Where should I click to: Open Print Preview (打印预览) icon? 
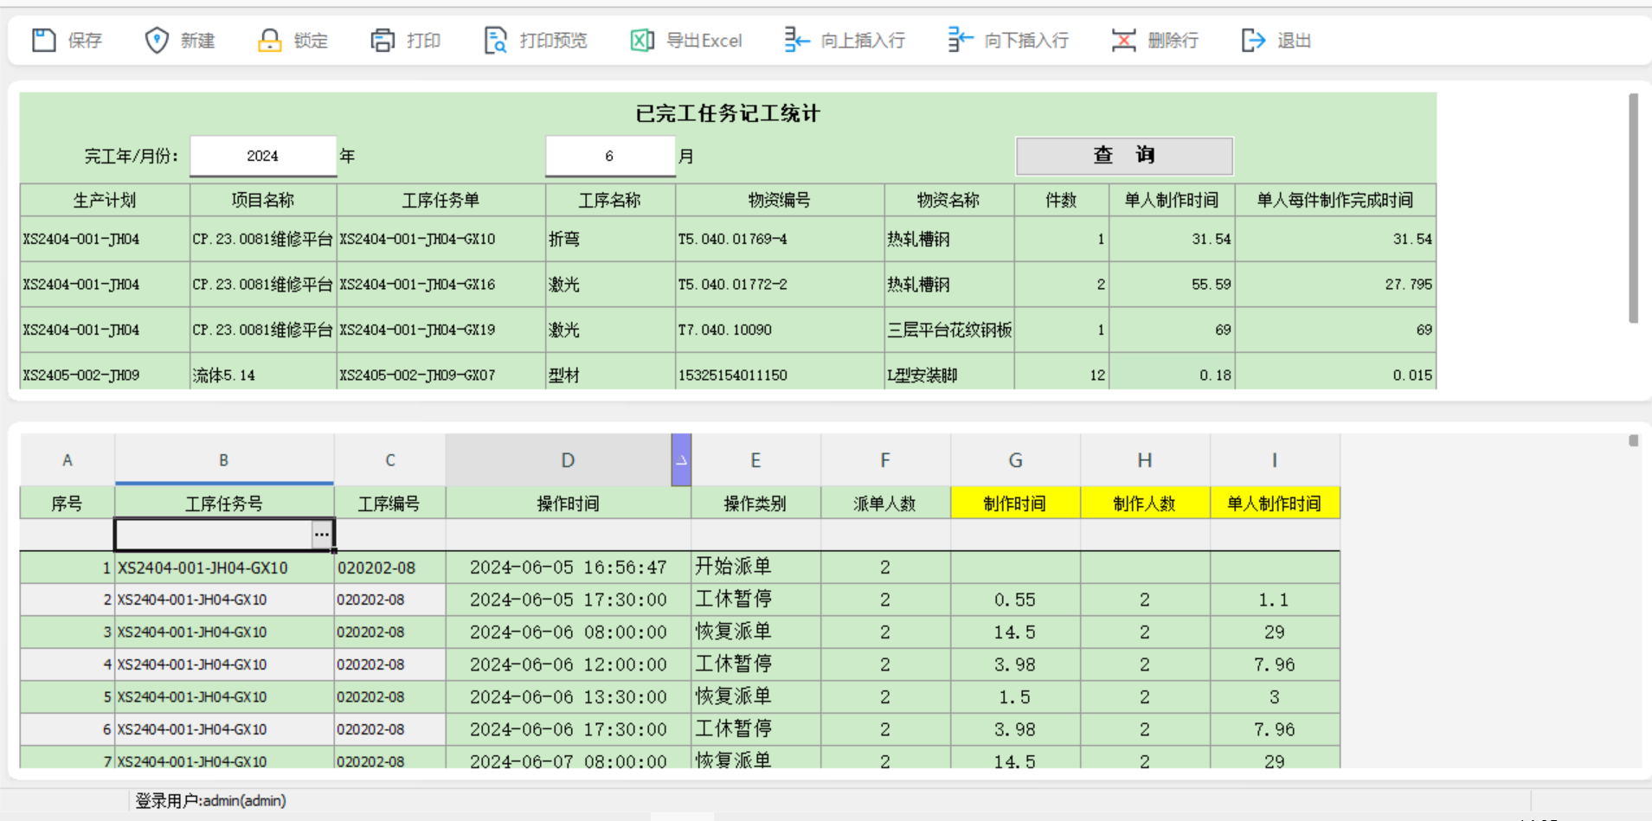point(495,41)
